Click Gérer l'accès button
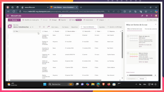The width and height of the screenshot is (164, 92). tap(152, 20)
